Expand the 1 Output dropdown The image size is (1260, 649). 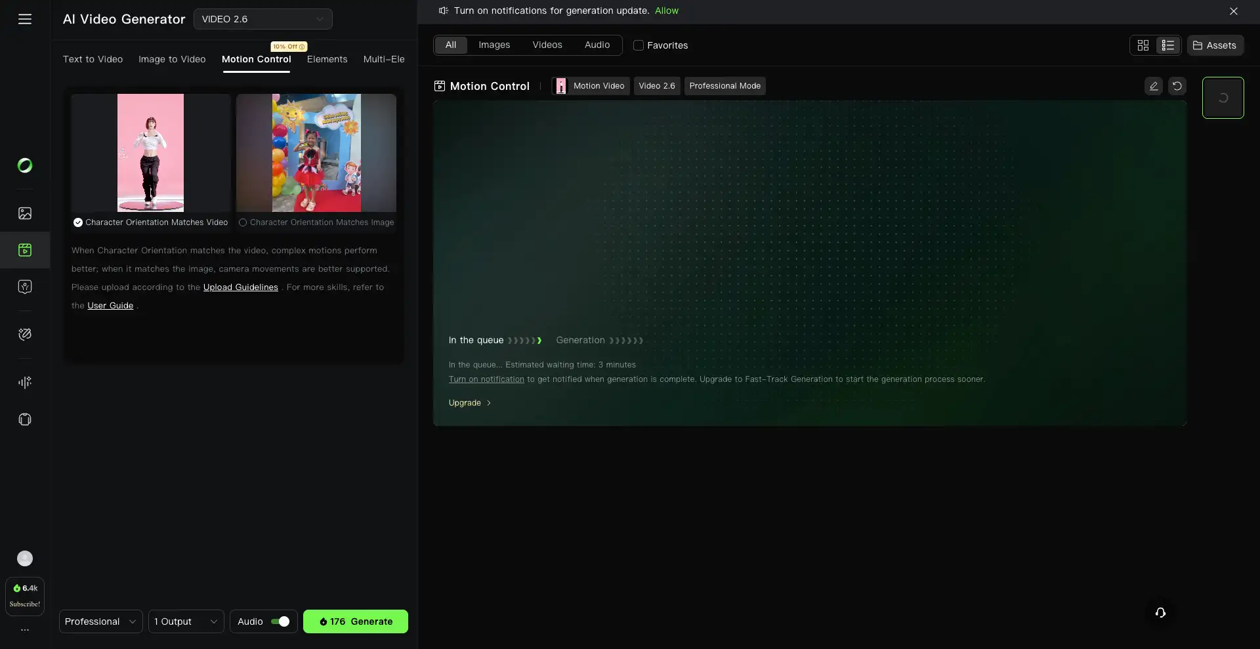click(186, 621)
